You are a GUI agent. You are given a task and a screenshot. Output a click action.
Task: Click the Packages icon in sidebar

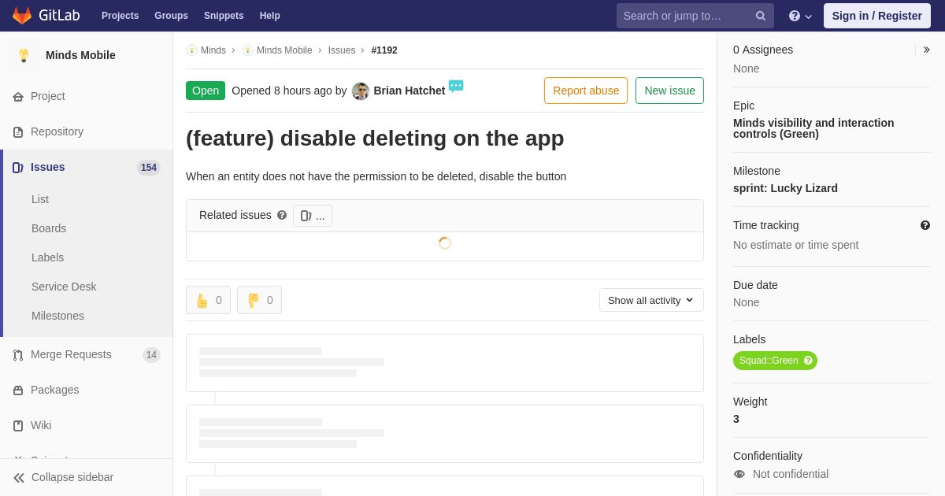click(18, 391)
